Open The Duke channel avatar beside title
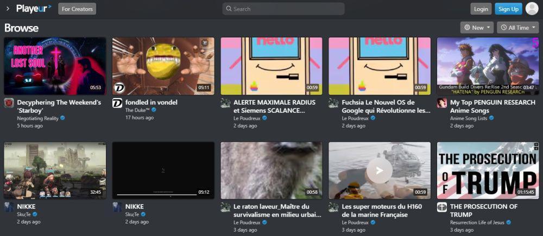 pos(117,103)
